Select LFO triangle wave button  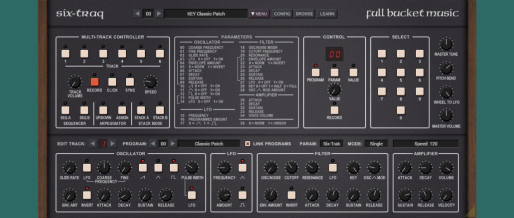click(x=243, y=168)
